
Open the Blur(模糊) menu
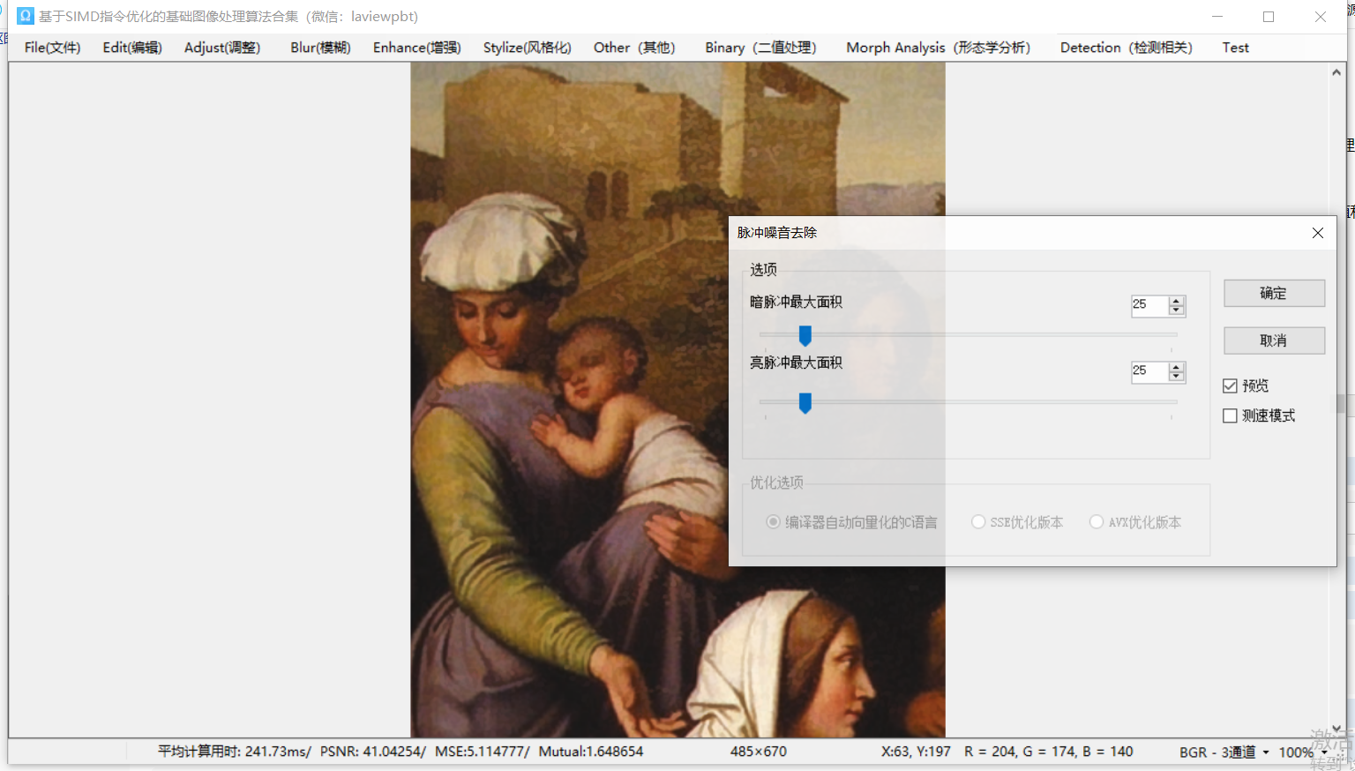click(320, 48)
